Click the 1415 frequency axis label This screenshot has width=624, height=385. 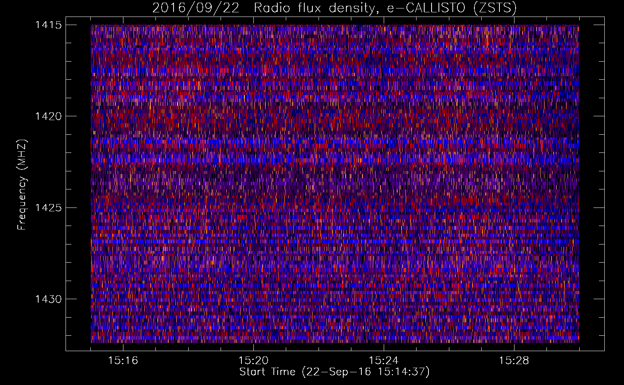[x=48, y=25]
